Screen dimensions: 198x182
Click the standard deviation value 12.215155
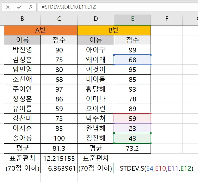[x=59, y=158]
